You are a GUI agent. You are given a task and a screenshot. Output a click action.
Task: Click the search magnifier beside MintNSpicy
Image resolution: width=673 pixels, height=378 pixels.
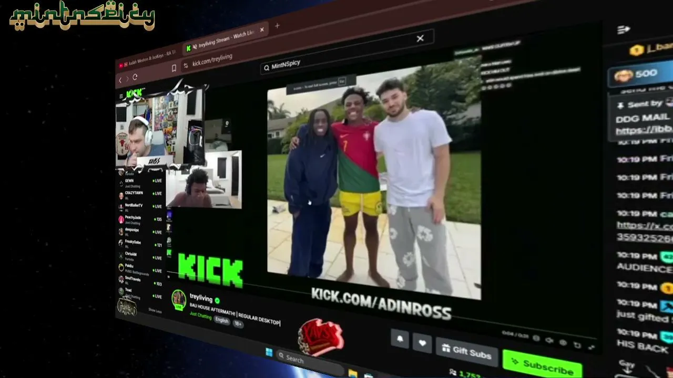pyautogui.click(x=267, y=68)
